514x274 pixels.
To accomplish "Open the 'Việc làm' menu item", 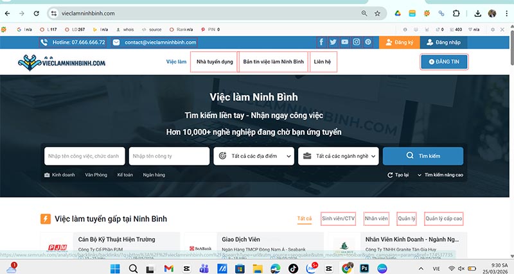I will pyautogui.click(x=176, y=62).
